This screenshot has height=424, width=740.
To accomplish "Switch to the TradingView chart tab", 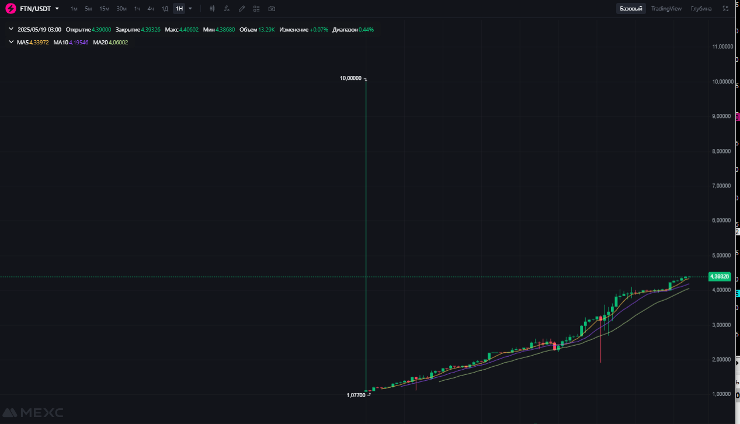I will pos(666,9).
